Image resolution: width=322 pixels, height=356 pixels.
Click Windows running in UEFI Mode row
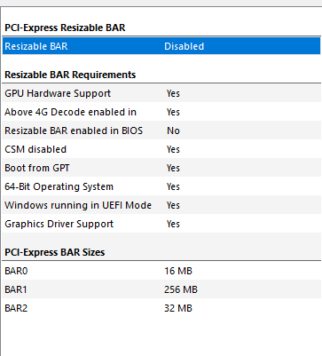point(161,205)
